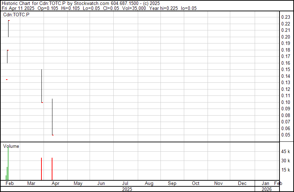Image resolution: width=294 pixels, height=192 pixels.
Task: Select the 0.16 price axis label
Action: [x=285, y=63]
